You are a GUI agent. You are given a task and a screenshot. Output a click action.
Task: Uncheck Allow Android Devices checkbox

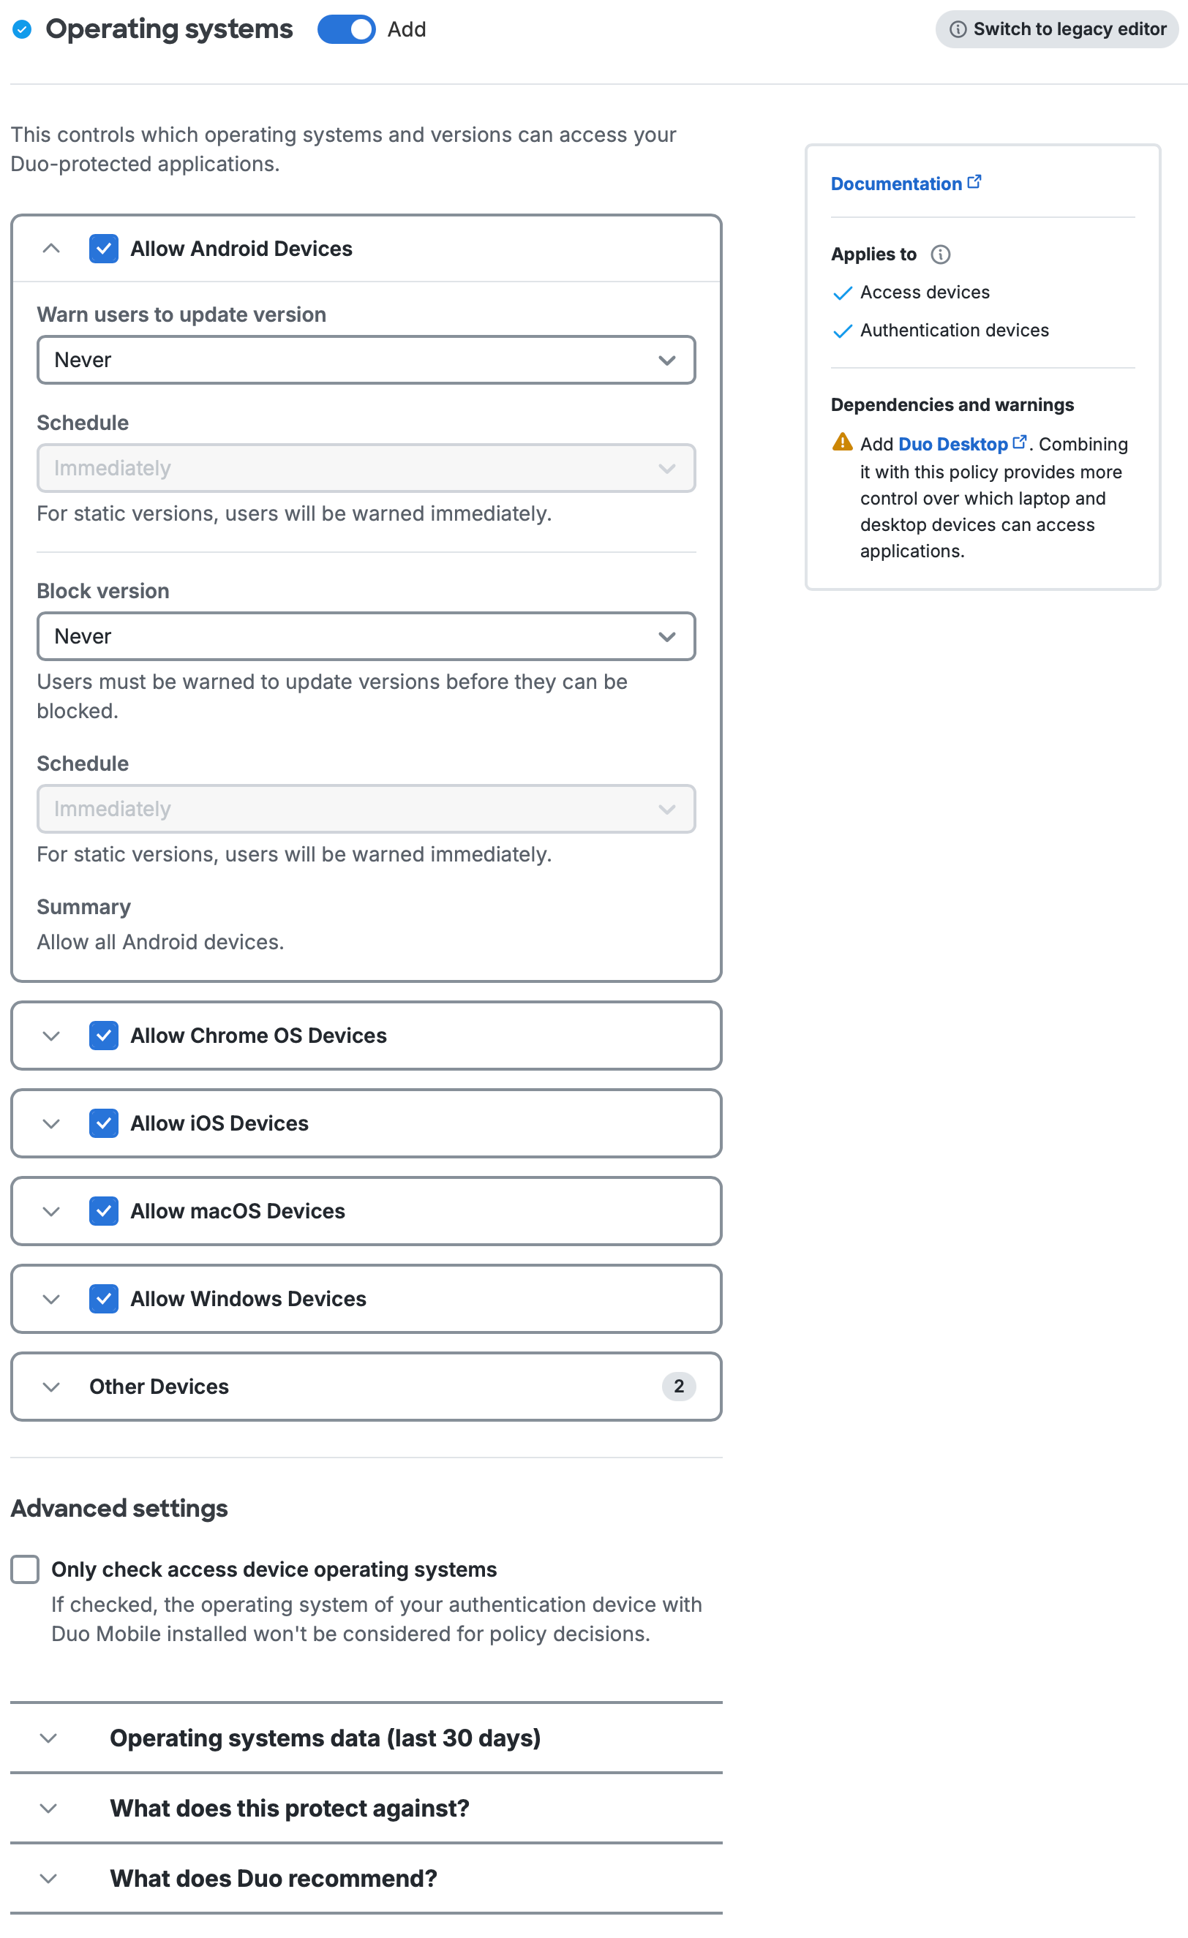[104, 249]
